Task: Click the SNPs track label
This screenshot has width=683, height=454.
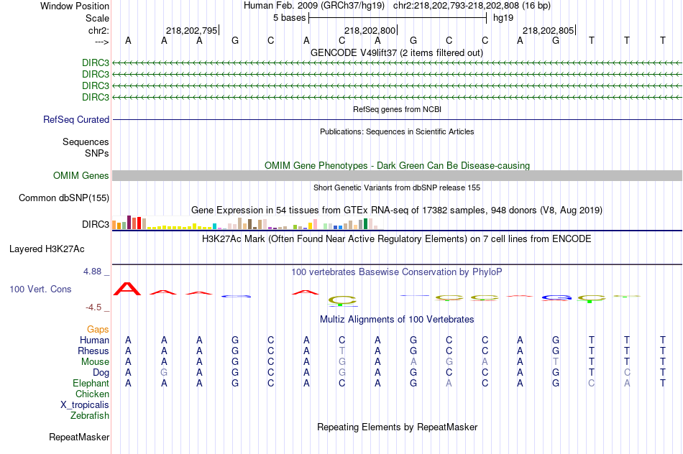Action: tap(97, 153)
